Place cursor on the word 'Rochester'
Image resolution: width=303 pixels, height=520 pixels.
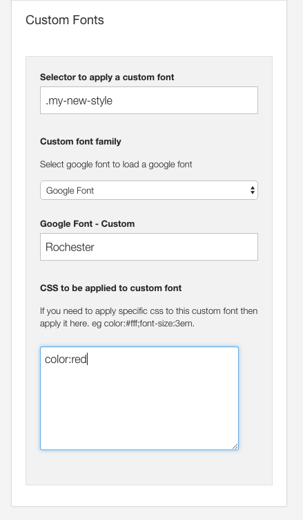pyautogui.click(x=70, y=247)
